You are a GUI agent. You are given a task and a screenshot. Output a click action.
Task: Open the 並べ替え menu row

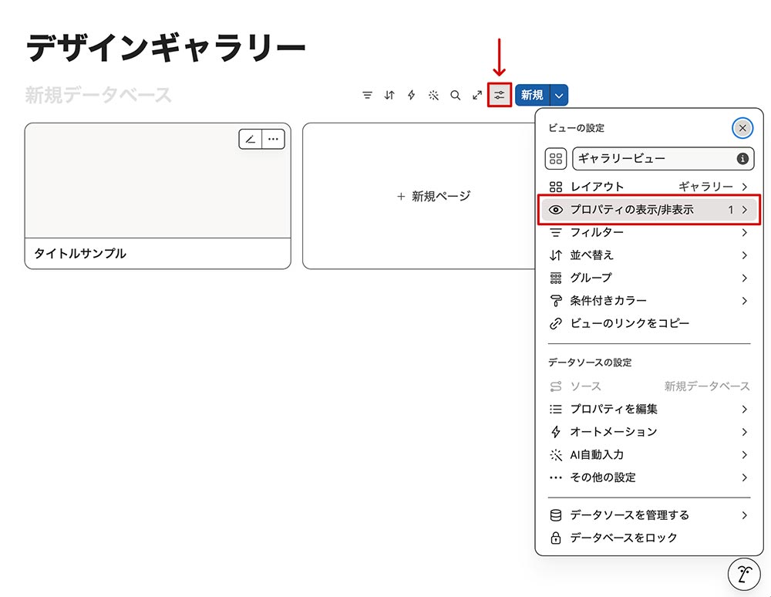click(649, 255)
